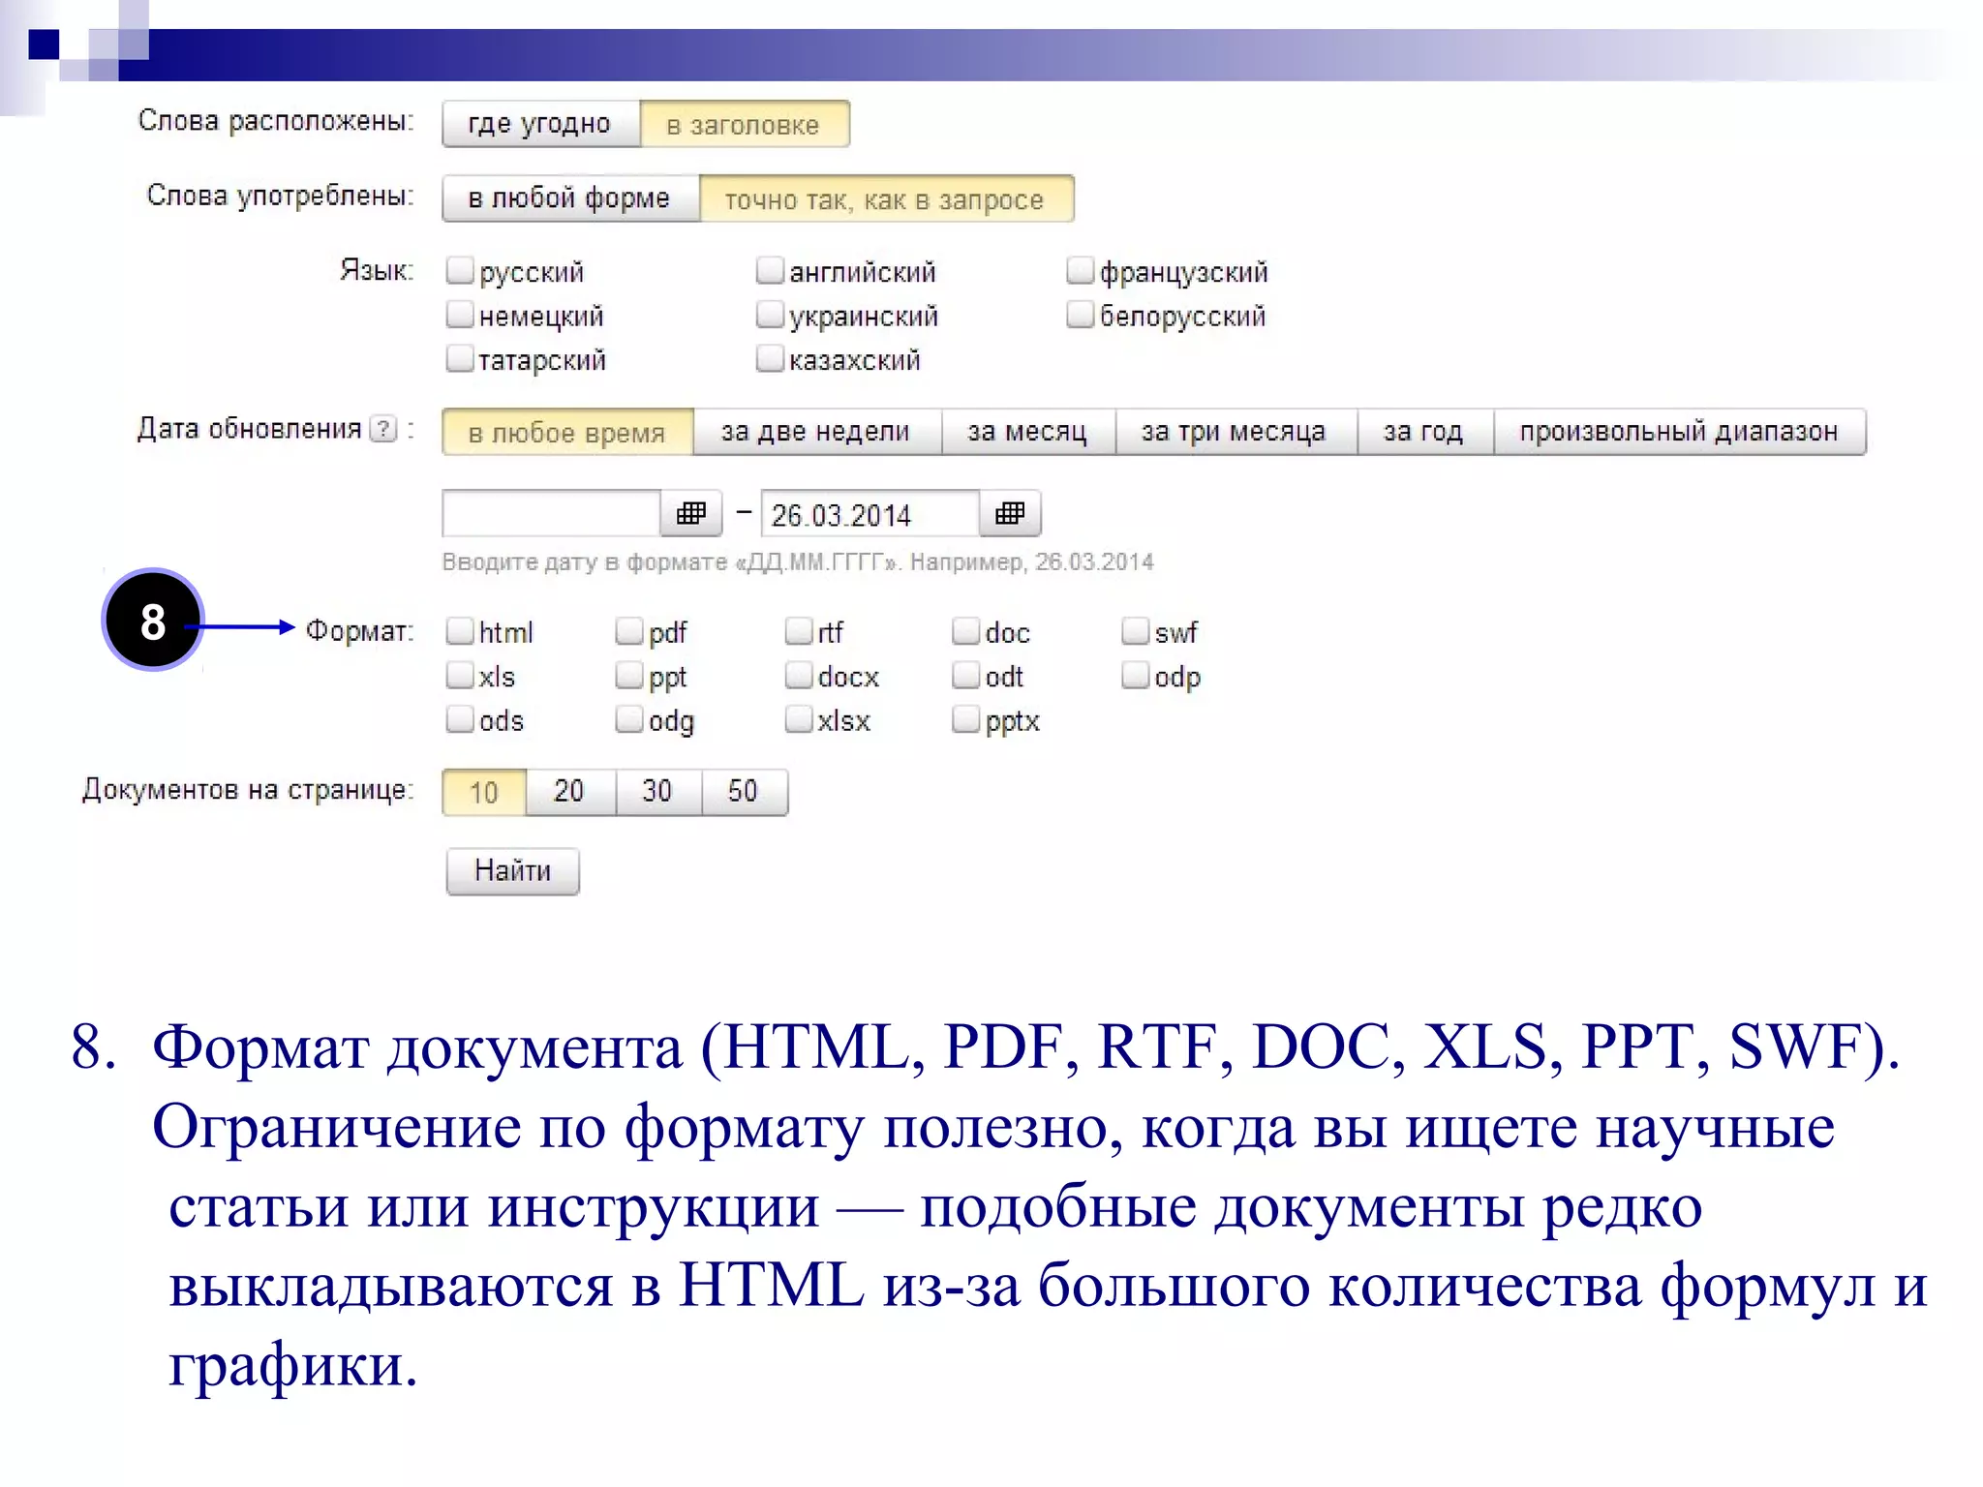
Task: Tick the docx format checkbox
Action: (799, 675)
